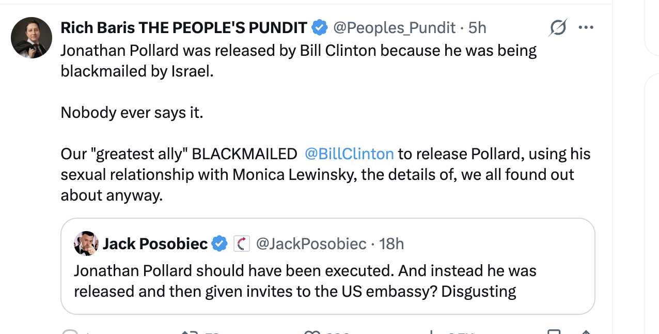Click the 18h timestamp on quoted tweet
This screenshot has width=659, height=334.
pyautogui.click(x=391, y=243)
